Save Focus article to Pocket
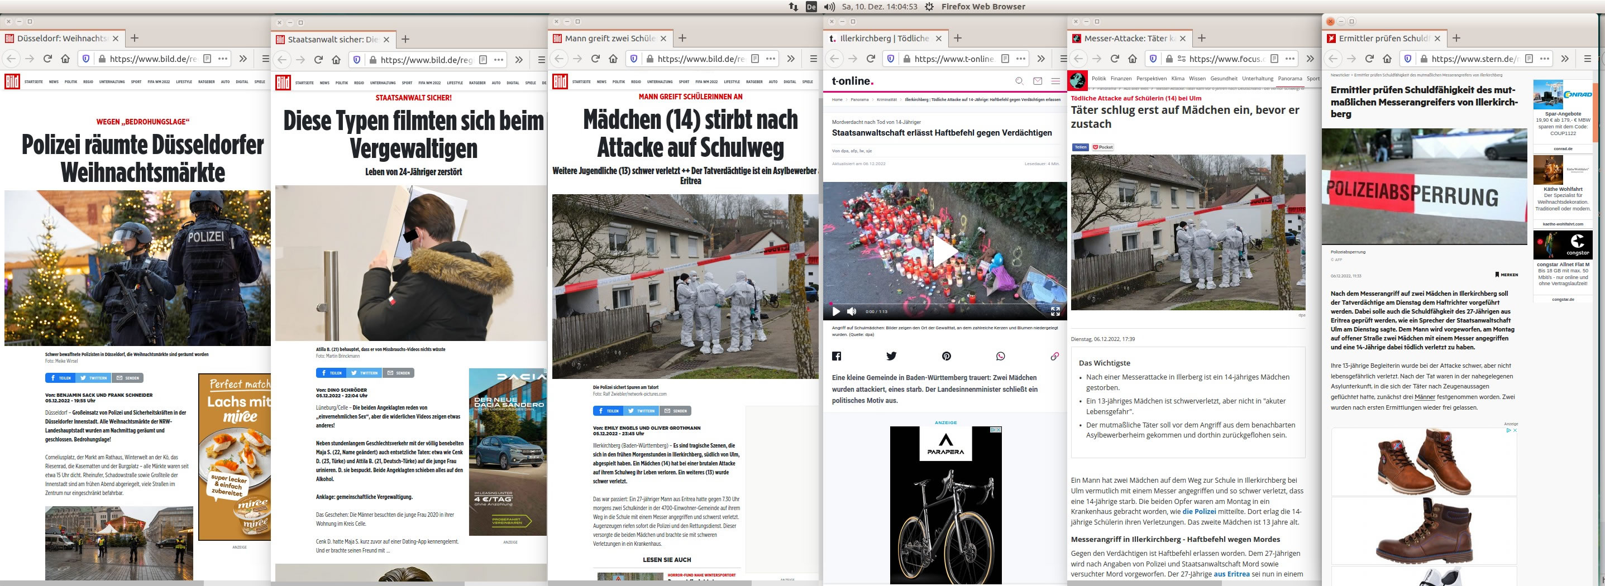Viewport: 1605px width, 586px height. pos(1103,147)
